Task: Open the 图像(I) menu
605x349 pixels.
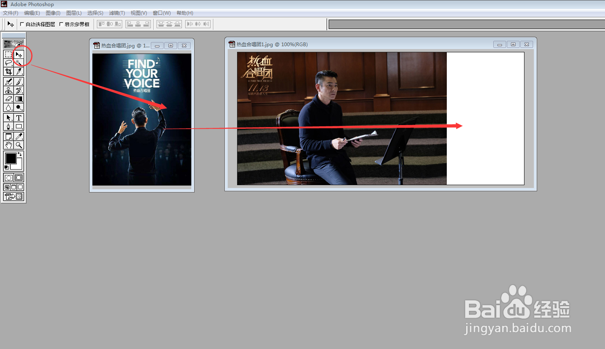Action: [x=53, y=13]
